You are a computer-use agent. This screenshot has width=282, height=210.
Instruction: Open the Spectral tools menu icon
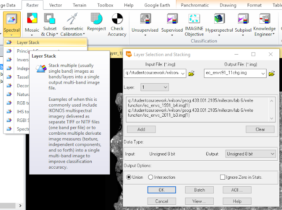[x=12, y=19]
